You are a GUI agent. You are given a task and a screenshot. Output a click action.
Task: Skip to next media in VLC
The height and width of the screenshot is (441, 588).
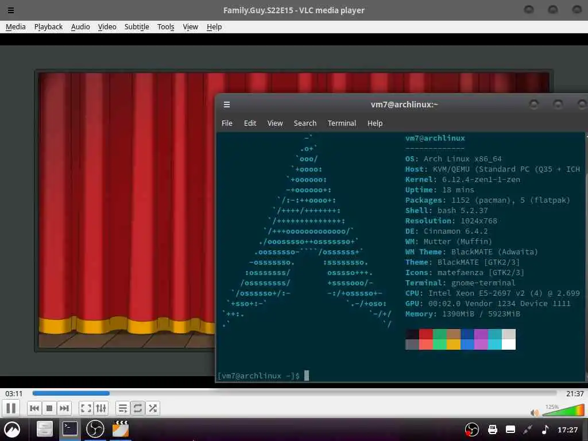(64, 408)
